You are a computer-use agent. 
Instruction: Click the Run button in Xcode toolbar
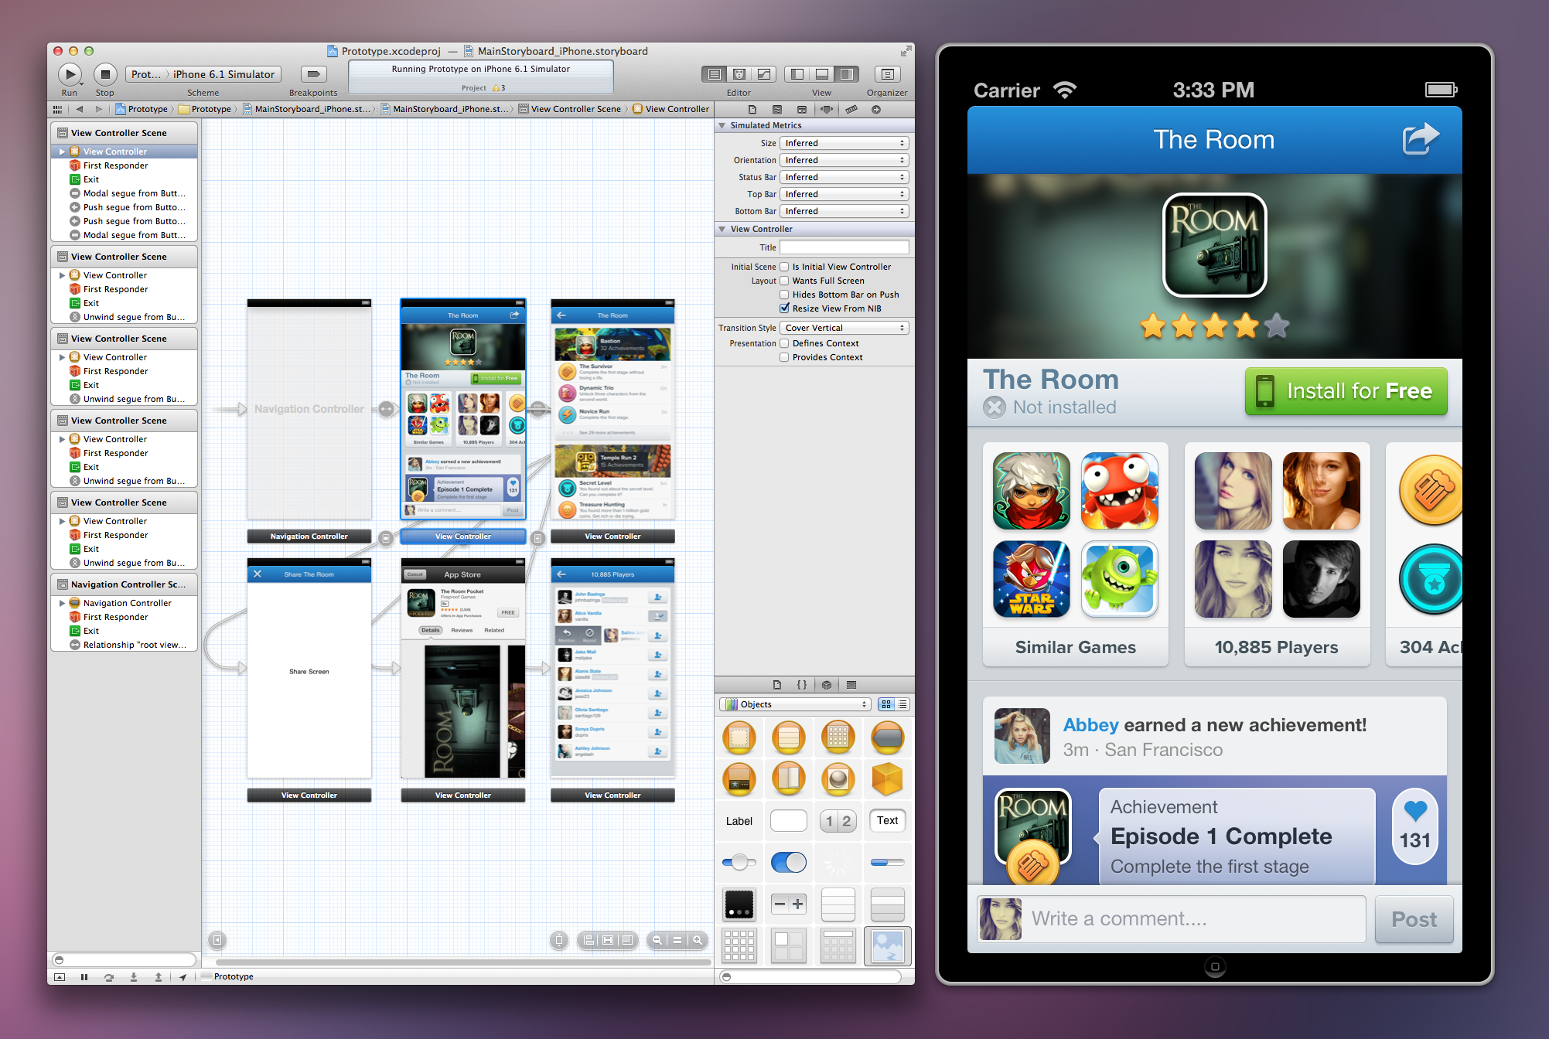click(x=70, y=74)
